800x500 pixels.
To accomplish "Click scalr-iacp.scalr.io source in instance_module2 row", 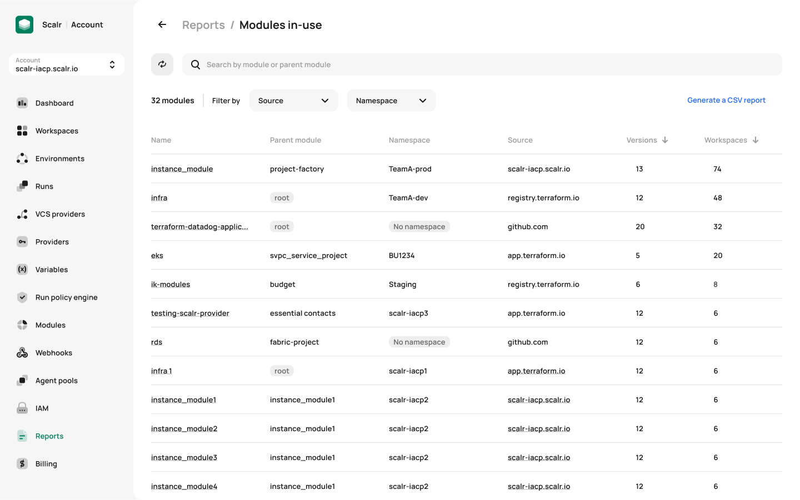I will tap(539, 428).
